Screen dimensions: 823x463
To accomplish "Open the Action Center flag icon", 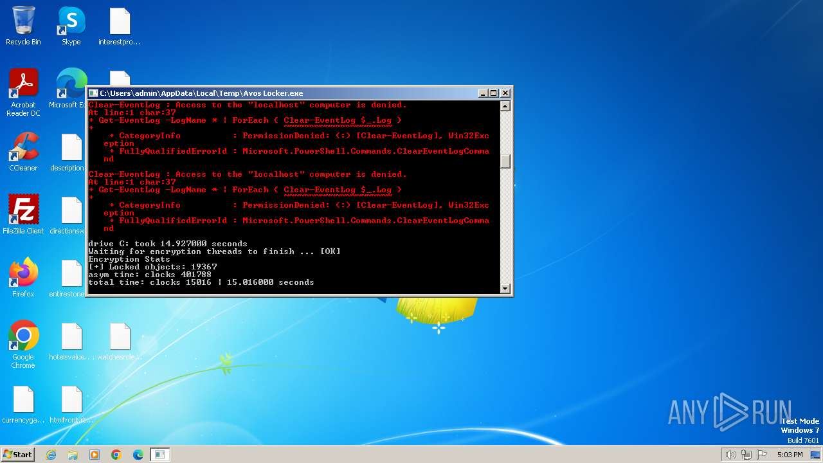I will (x=762, y=455).
